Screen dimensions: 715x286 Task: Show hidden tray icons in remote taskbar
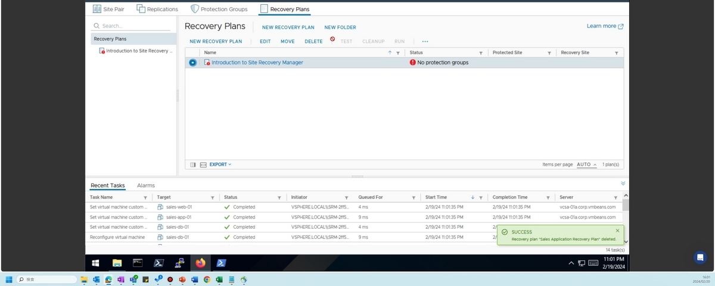(x=571, y=263)
